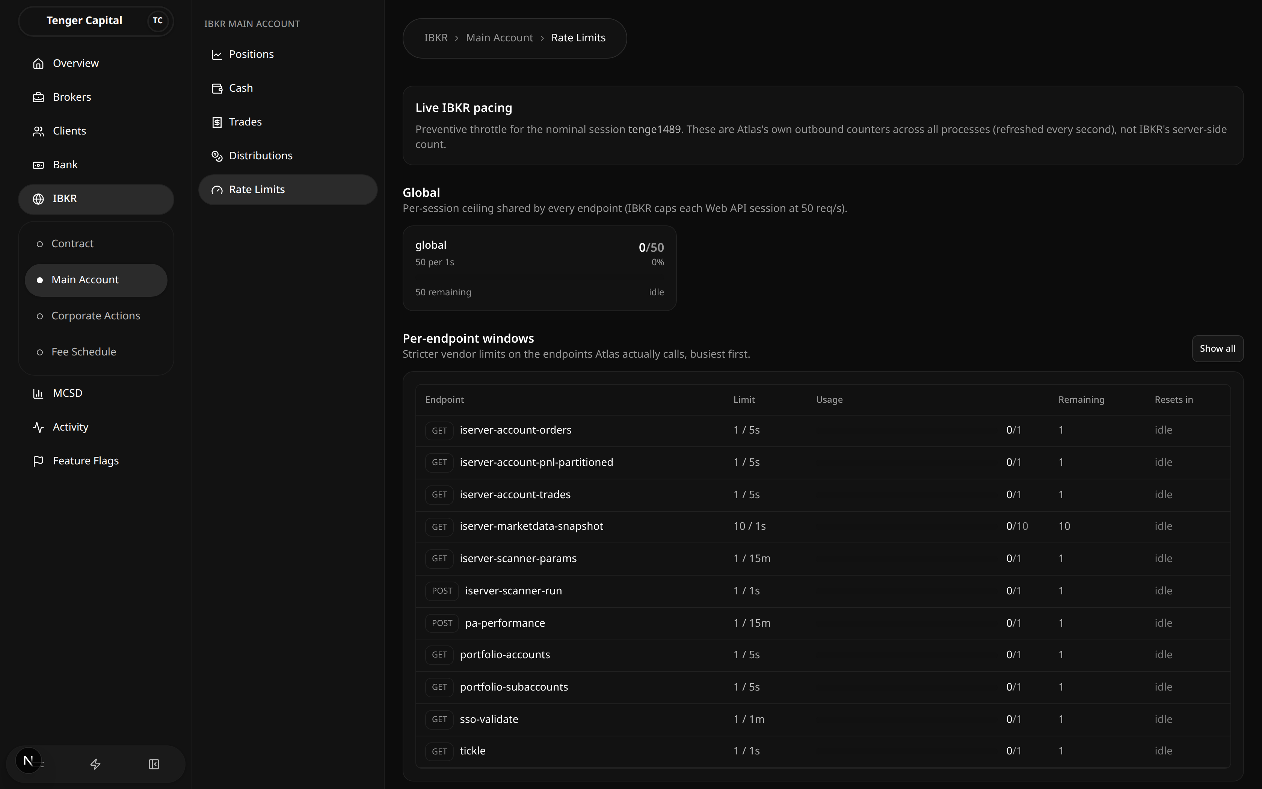Click the Feature Flags flag icon
This screenshot has height=789, width=1262.
(x=38, y=461)
